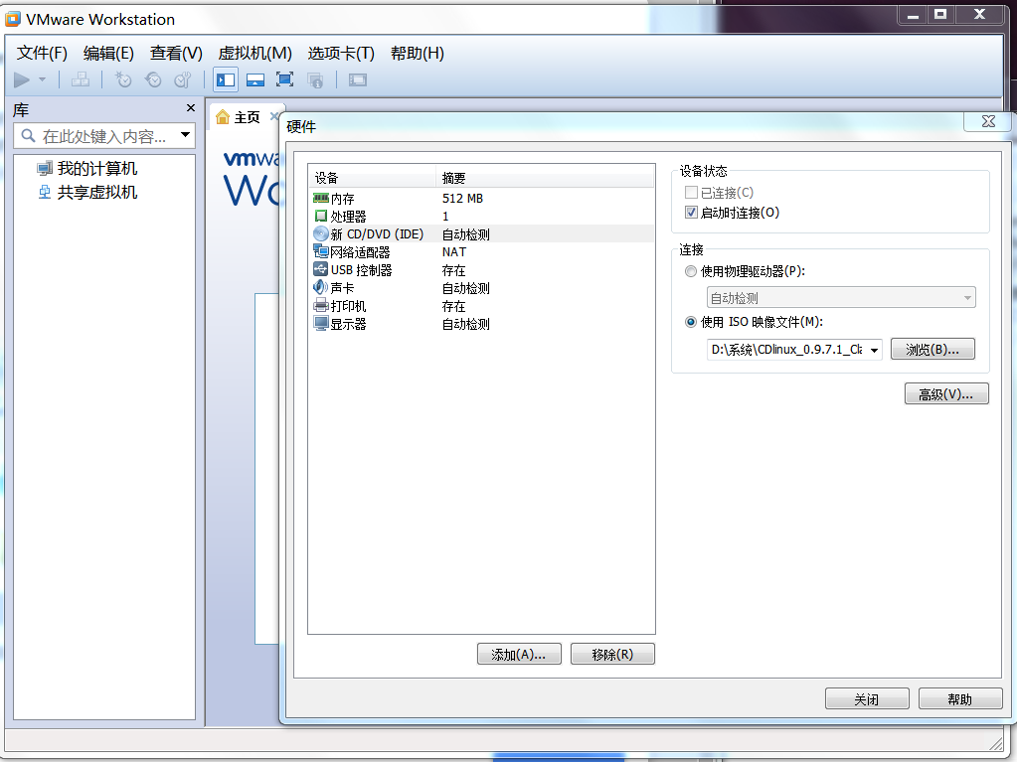Open the 编辑(E) menu
This screenshot has height=762, width=1017.
click(108, 53)
